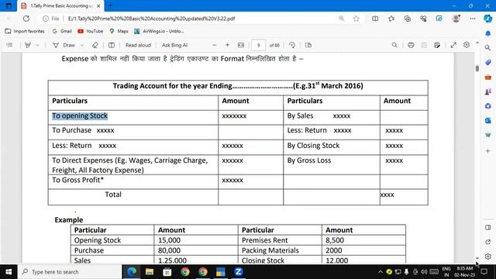Open the Maps bookmark

point(119,31)
